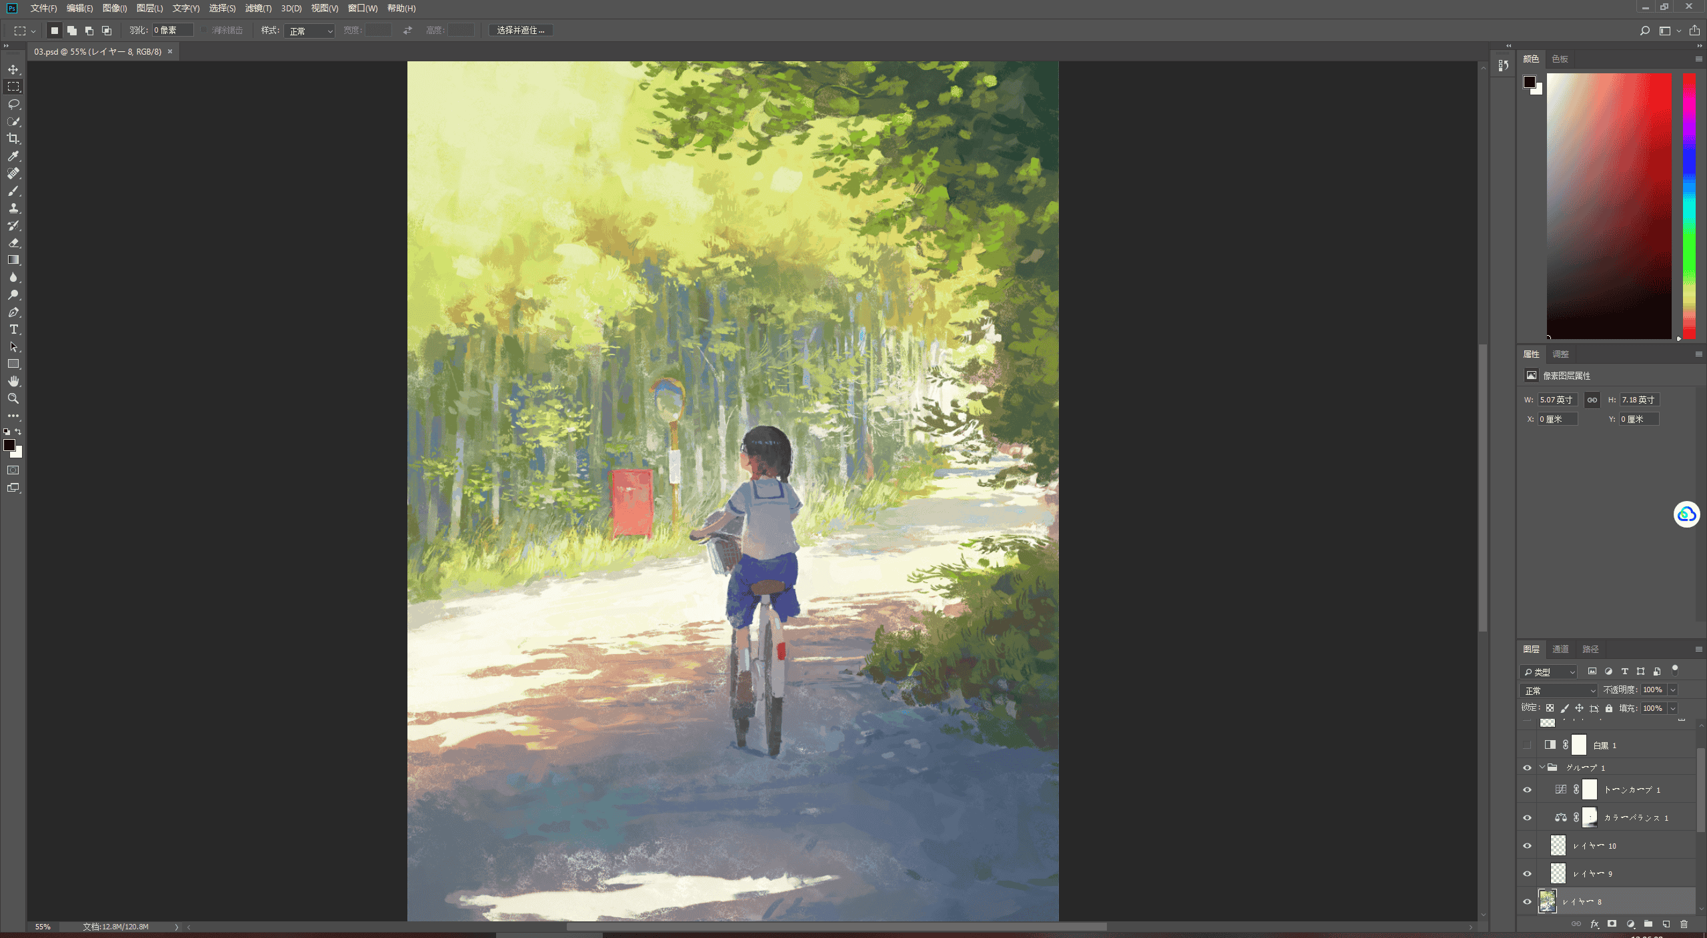Select the Pen tool
The image size is (1707, 938).
pos(13,312)
